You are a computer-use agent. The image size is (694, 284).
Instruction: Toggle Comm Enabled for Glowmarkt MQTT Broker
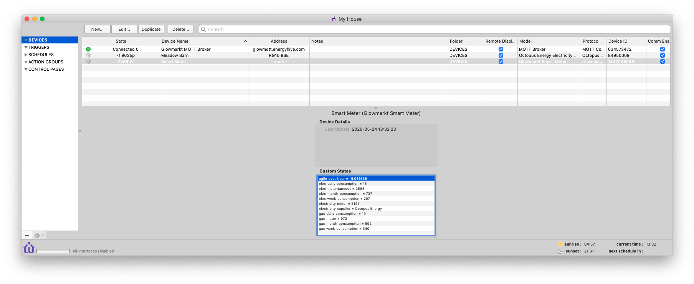[x=662, y=49]
